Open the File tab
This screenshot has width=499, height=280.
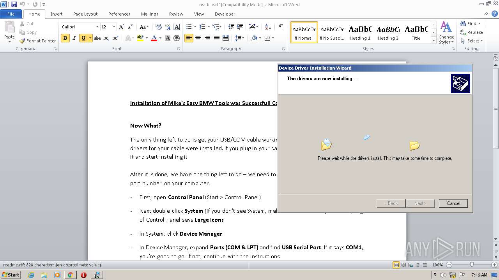[x=11, y=14]
